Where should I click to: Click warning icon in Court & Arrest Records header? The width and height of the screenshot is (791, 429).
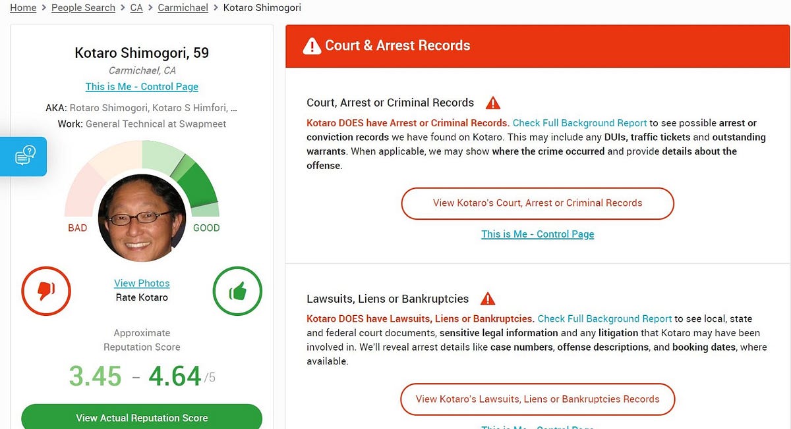tap(311, 46)
